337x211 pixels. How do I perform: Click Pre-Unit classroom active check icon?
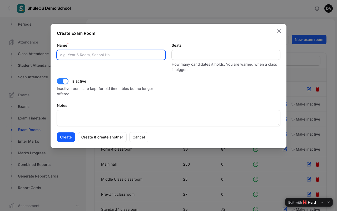coord(255,194)
